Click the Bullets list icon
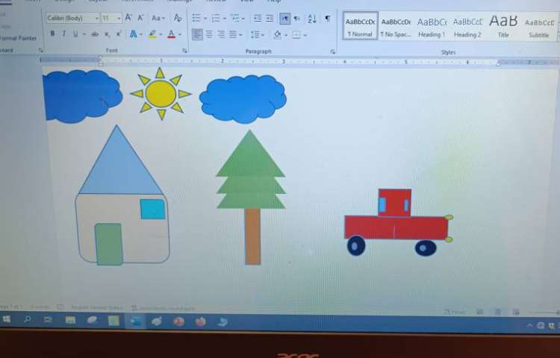The image size is (560, 358). click(x=196, y=18)
